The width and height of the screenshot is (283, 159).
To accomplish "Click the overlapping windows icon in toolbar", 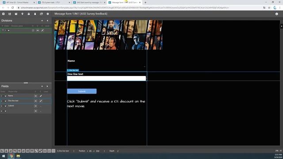I will coord(41,14).
